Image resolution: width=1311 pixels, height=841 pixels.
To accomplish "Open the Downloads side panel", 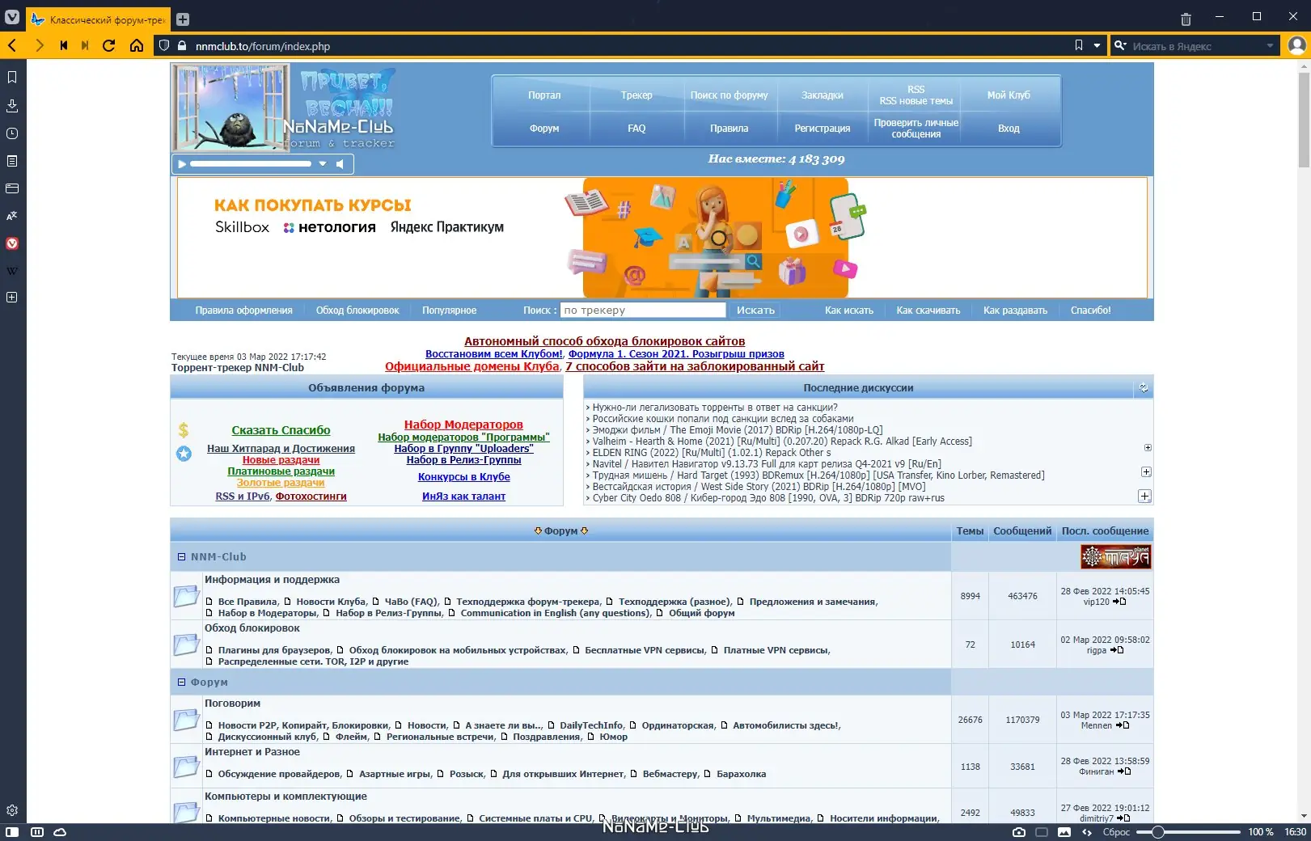I will coord(12,105).
